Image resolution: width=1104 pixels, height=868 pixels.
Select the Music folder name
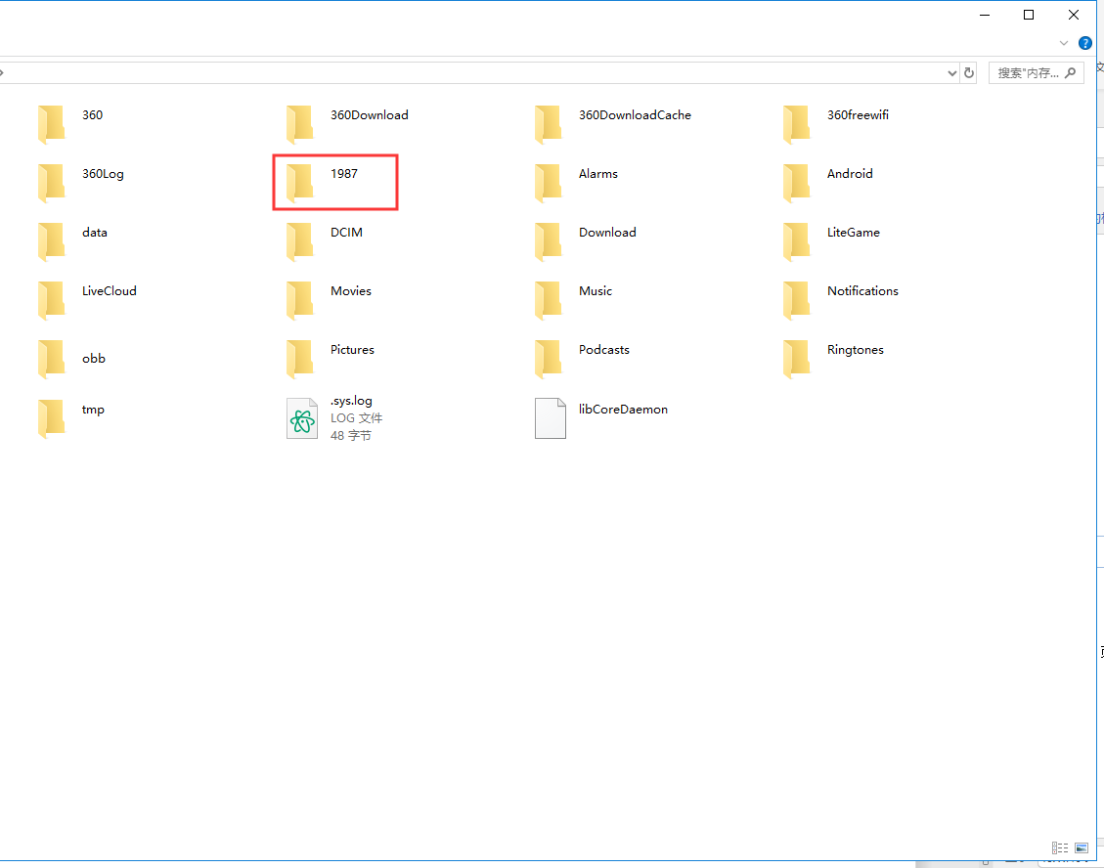coord(595,290)
